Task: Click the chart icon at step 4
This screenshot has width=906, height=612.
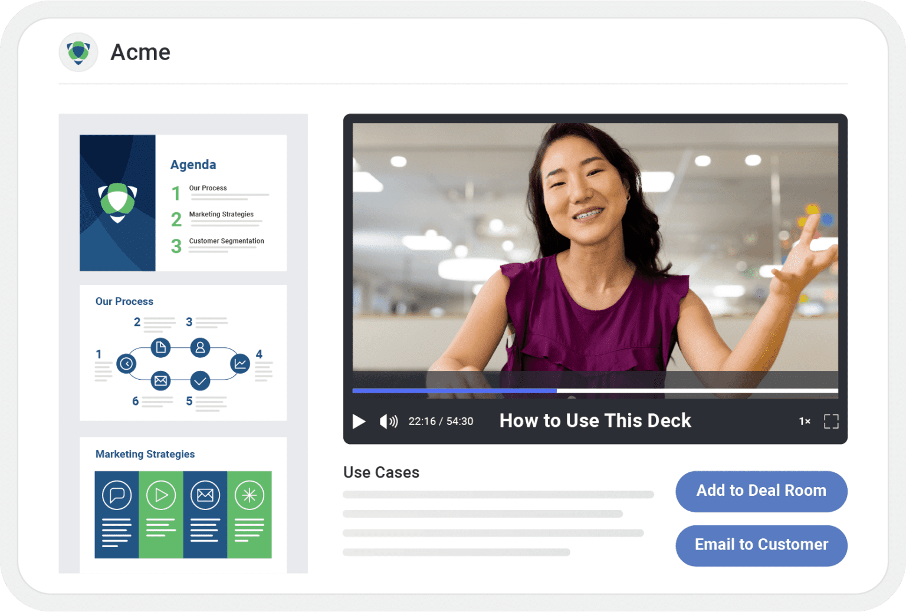Action: tap(239, 364)
